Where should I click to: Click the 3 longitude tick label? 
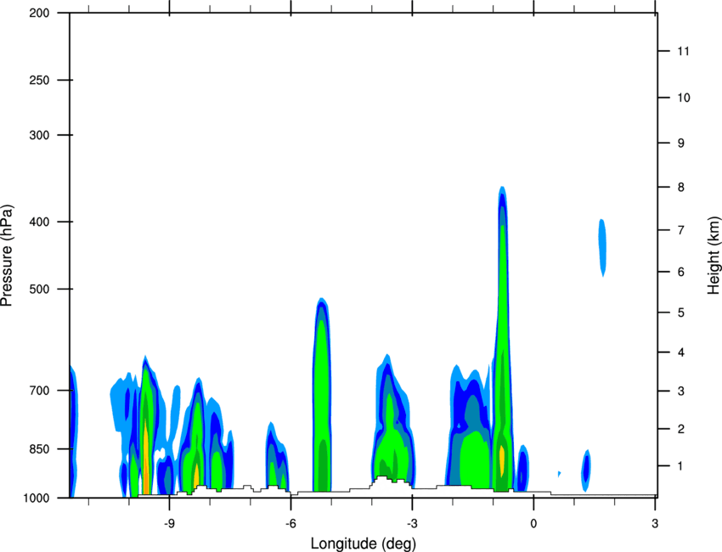click(x=655, y=523)
